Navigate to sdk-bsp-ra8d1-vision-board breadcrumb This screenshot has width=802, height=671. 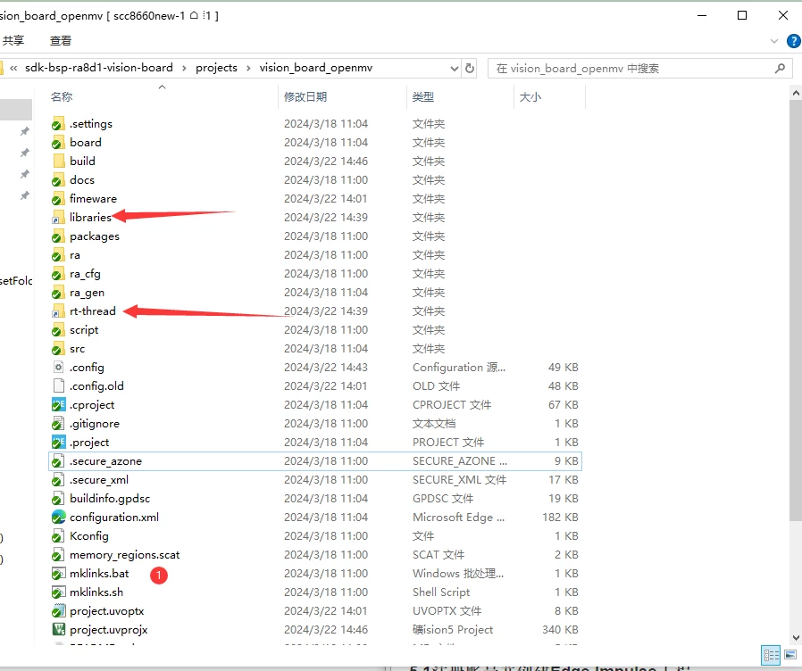(x=99, y=68)
